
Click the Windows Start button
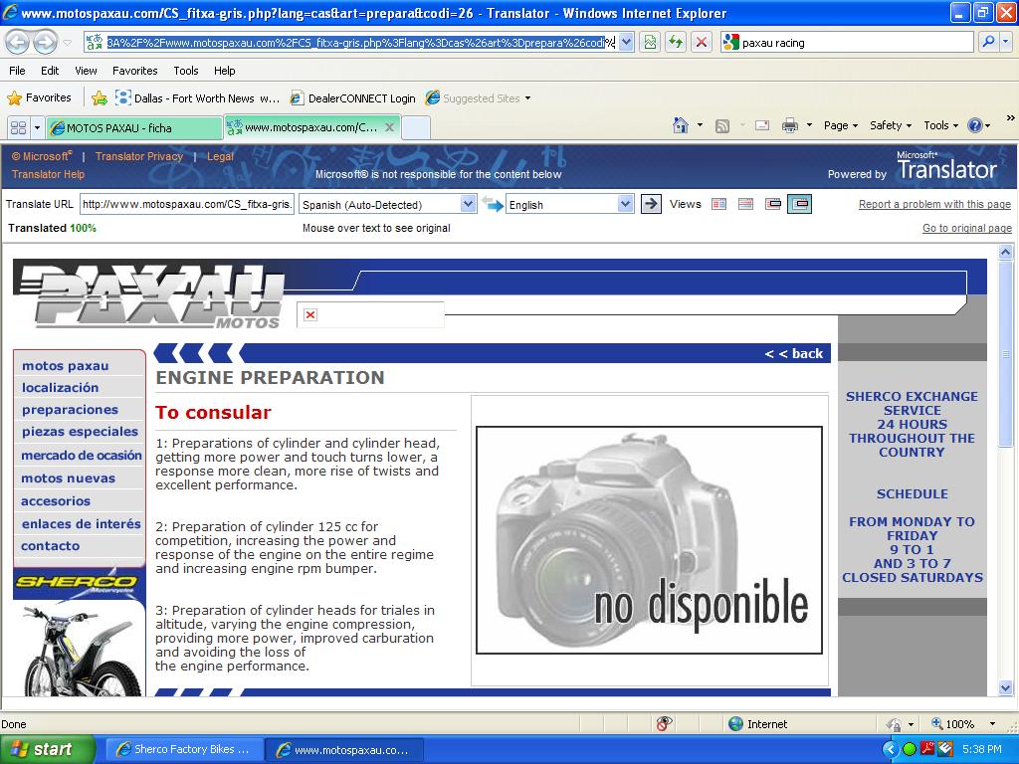pyautogui.click(x=47, y=749)
